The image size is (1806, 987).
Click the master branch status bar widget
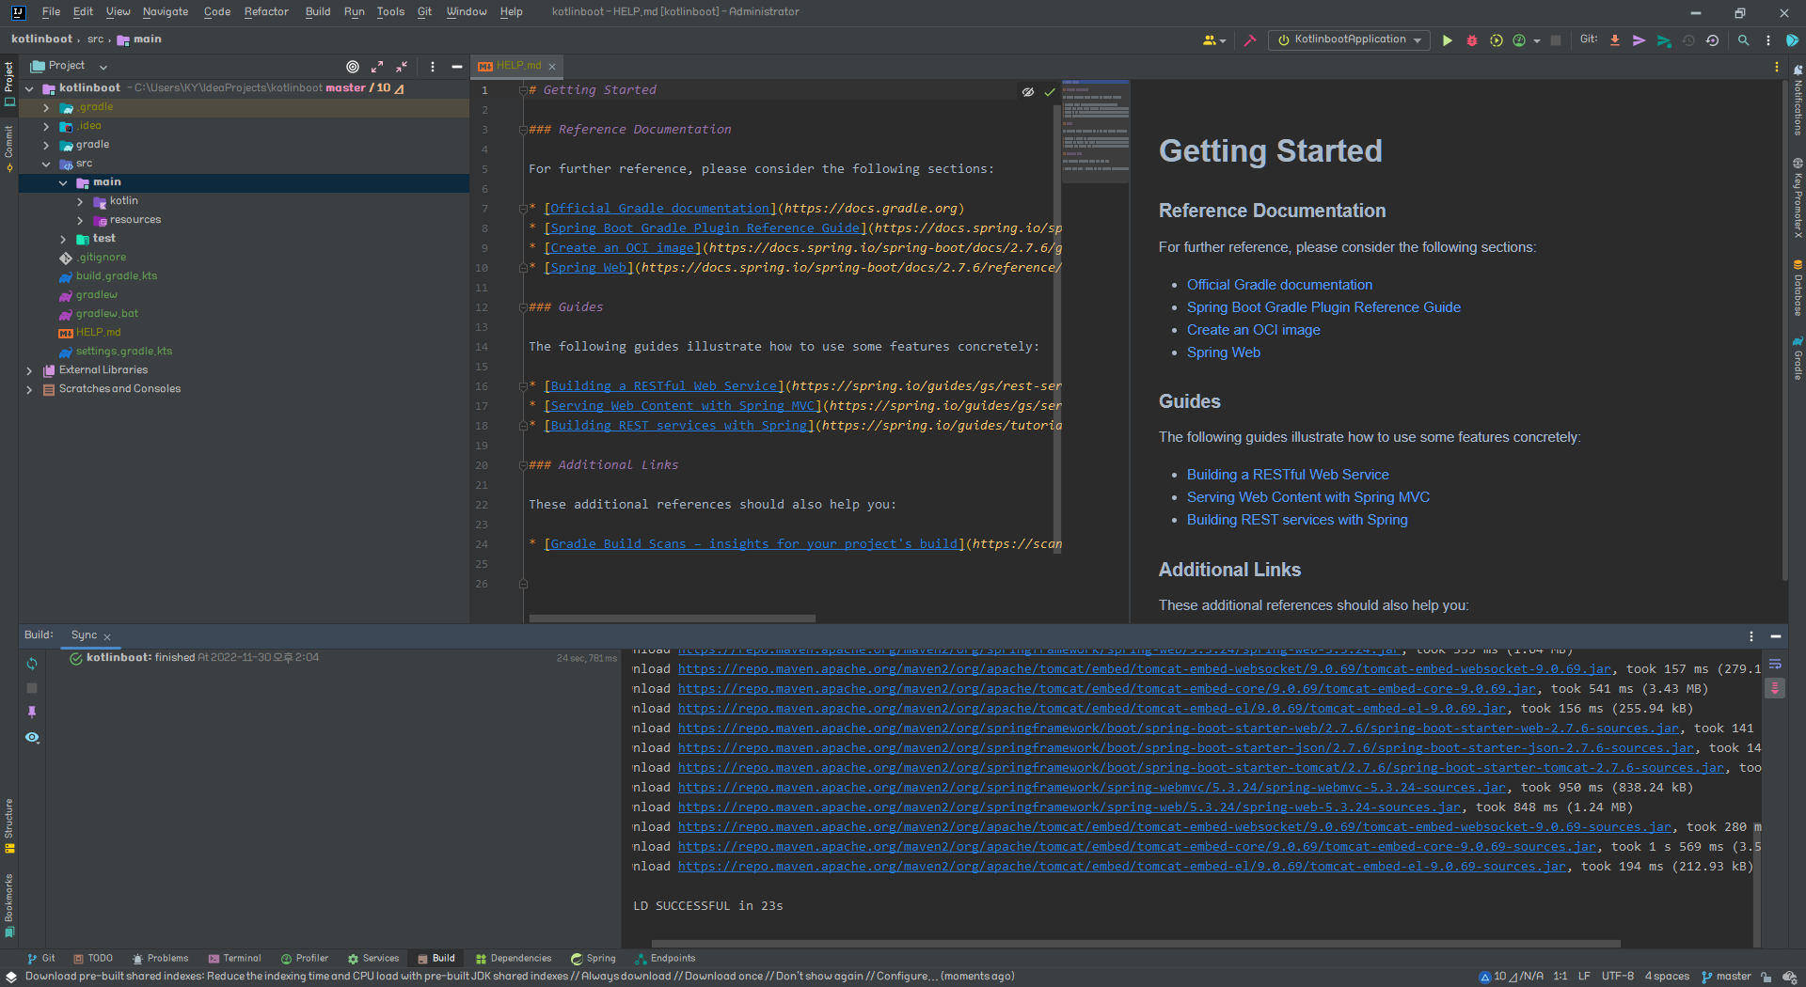coord(1726,977)
